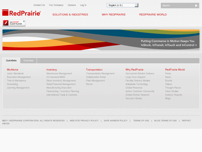The width and height of the screenshot is (202, 152).
Task: Open Web Site Privacy Policy footer link
Action: [84, 120]
